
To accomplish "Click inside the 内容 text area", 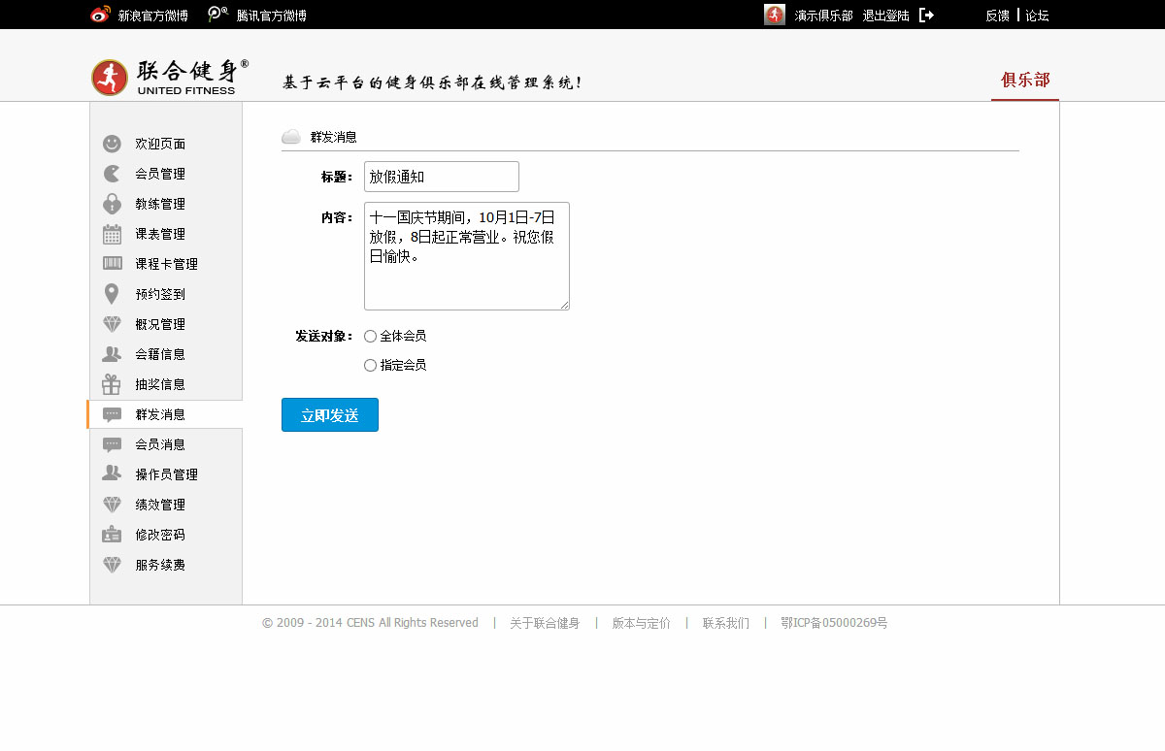I will (x=466, y=256).
